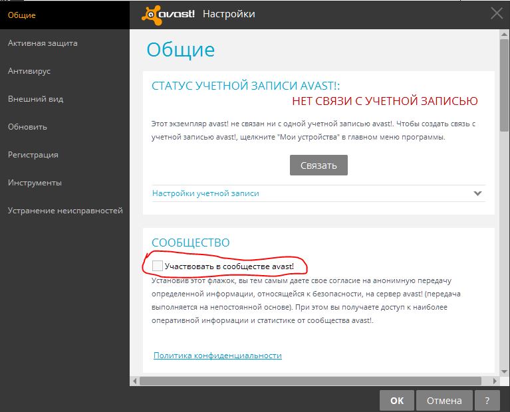Screen dimensions: 510x412
Task: Open help with the ? button
Action: tap(487, 400)
